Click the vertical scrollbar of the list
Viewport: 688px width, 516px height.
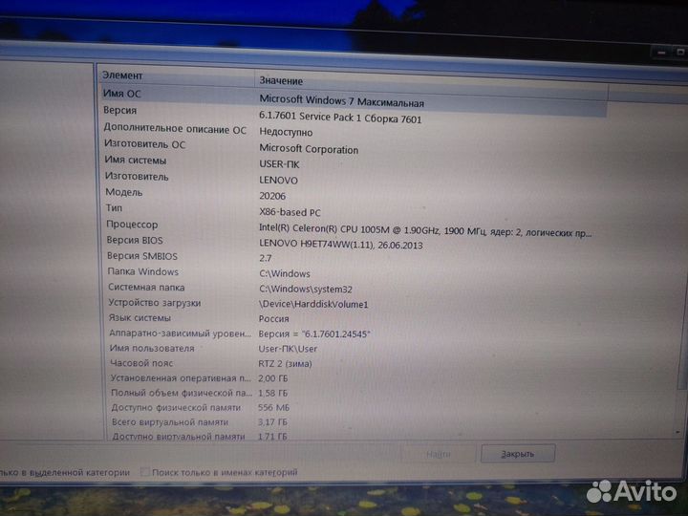(x=682, y=264)
